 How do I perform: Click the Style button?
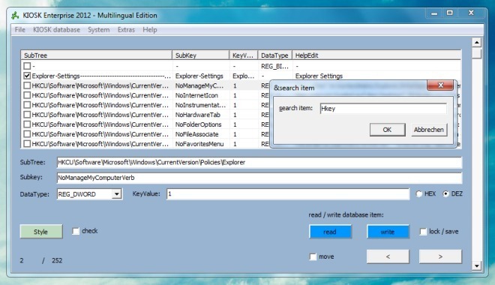[x=41, y=232]
